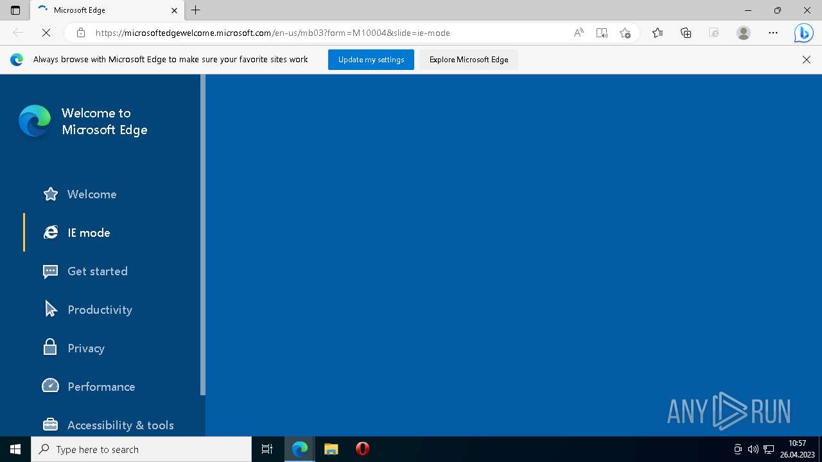Image resolution: width=822 pixels, height=462 pixels.
Task: Click Edge icon on taskbar
Action: 300,449
